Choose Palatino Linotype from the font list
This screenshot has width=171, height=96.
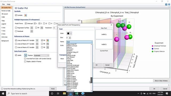coord(72,46)
